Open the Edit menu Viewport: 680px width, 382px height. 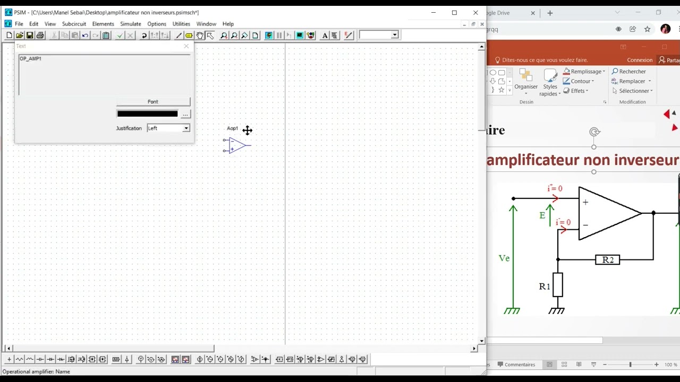(33, 24)
